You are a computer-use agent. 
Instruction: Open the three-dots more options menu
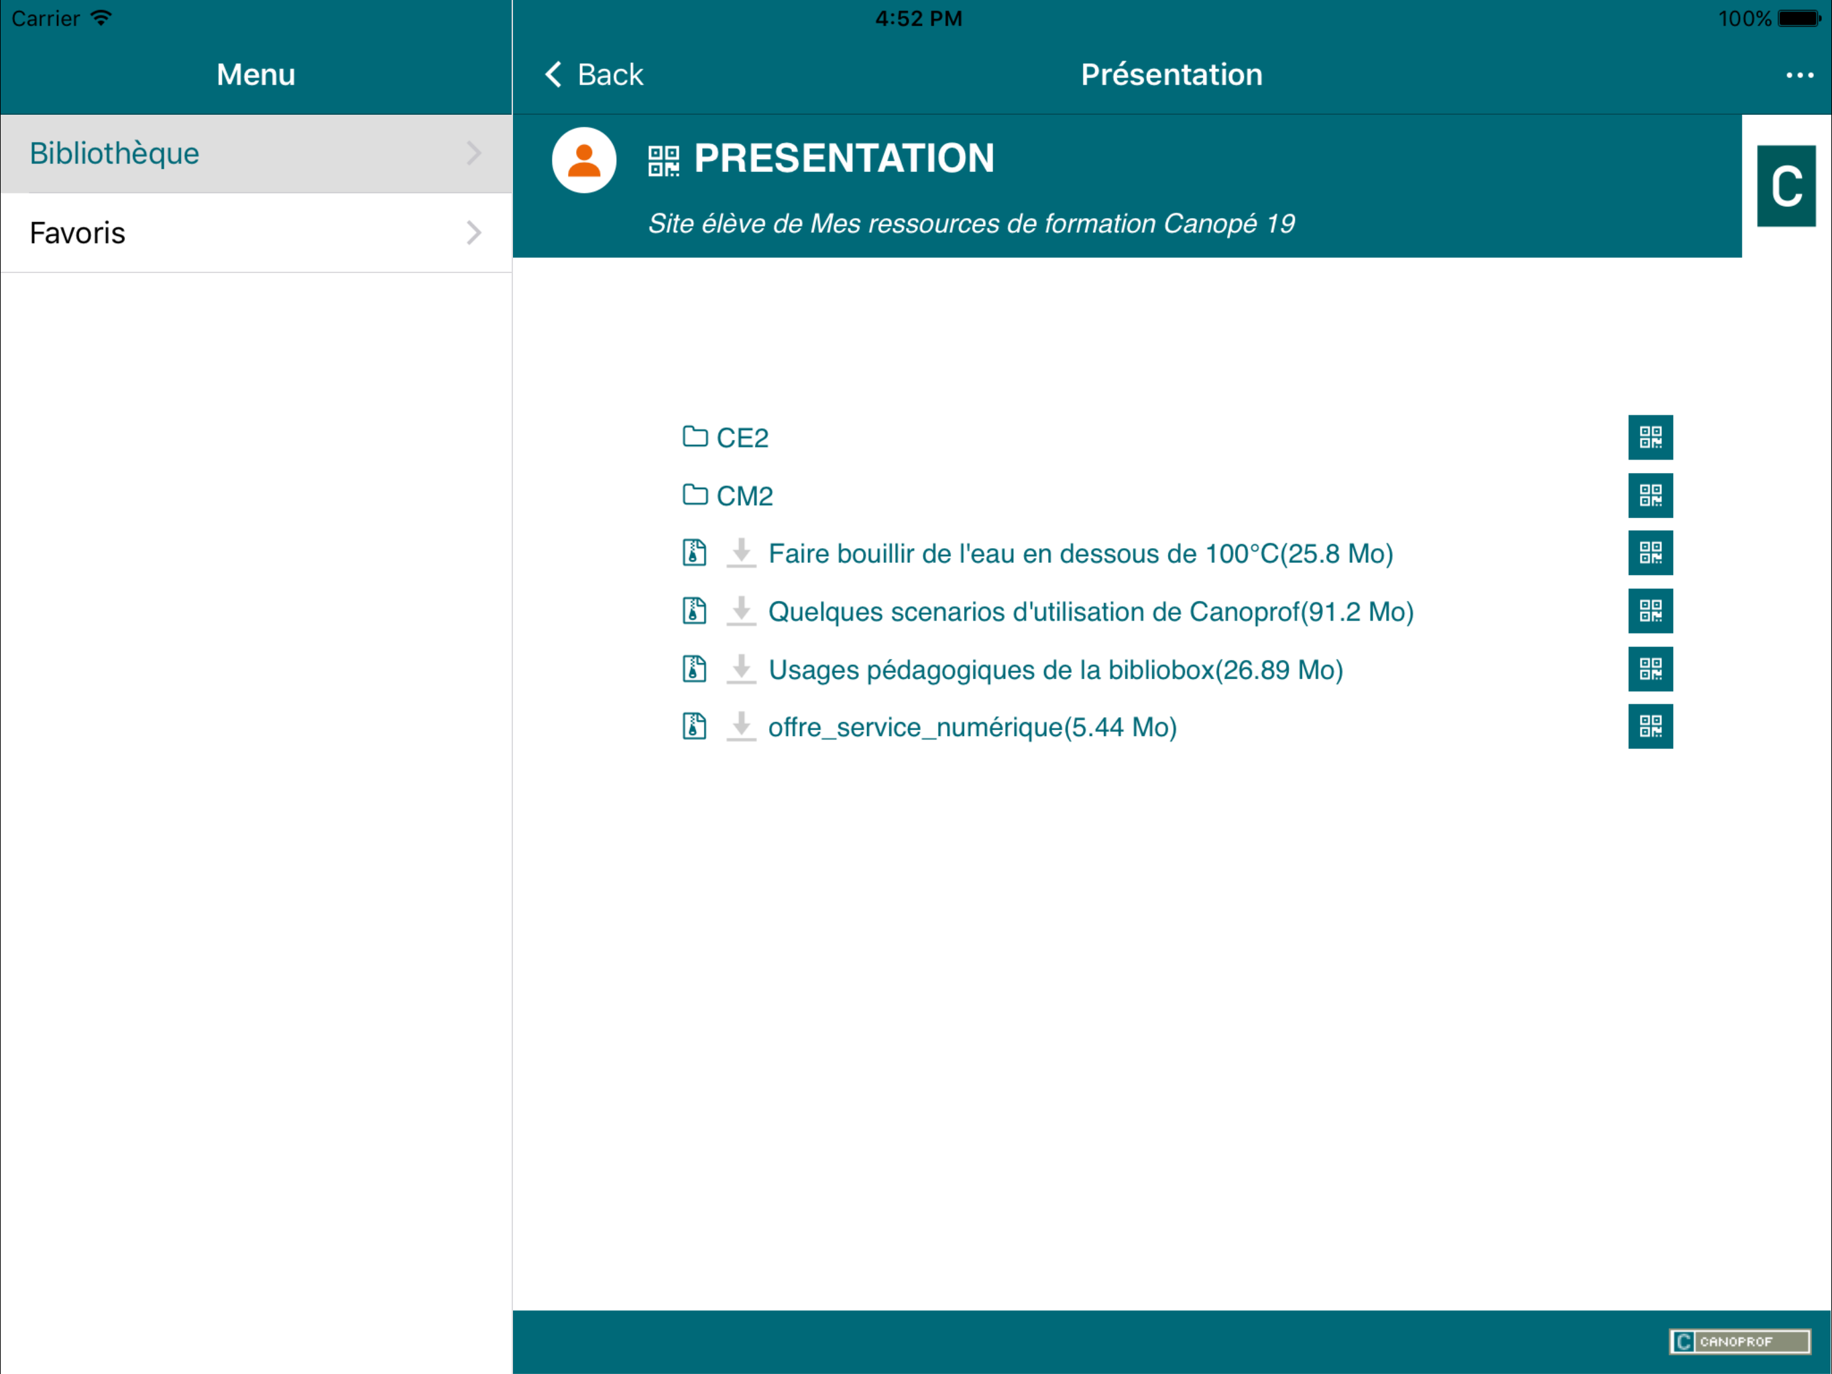click(1799, 75)
